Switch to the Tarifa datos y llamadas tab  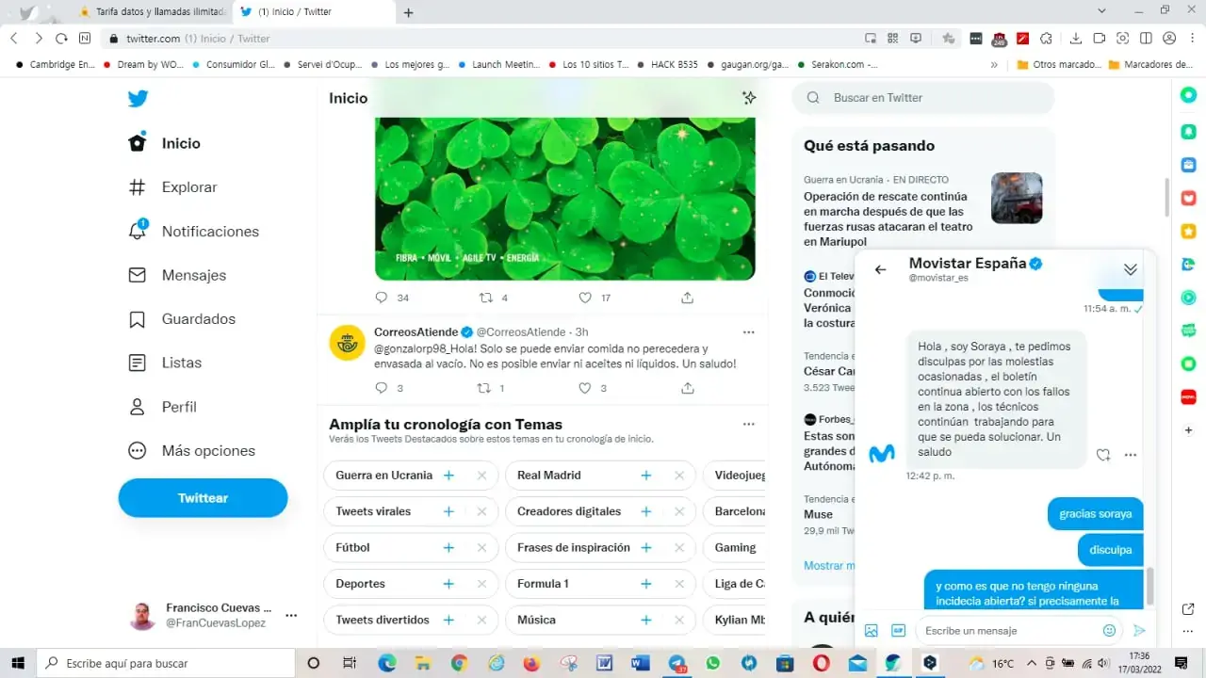coord(151,12)
